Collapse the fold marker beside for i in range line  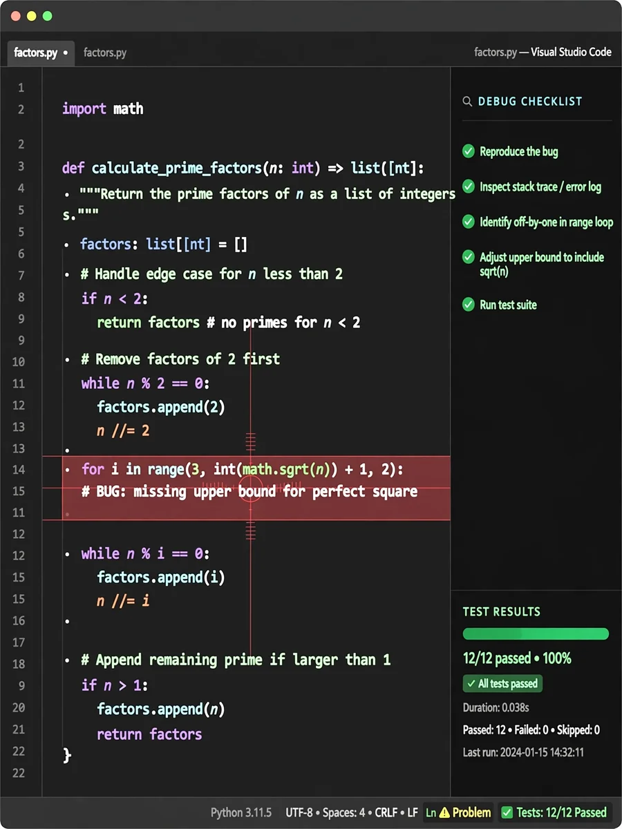[x=66, y=470]
